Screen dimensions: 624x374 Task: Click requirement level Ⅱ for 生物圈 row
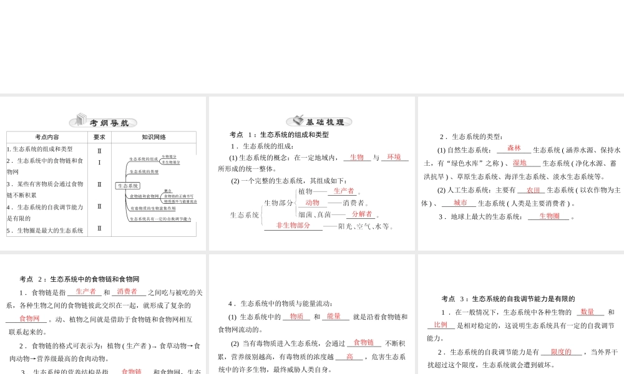click(x=99, y=229)
